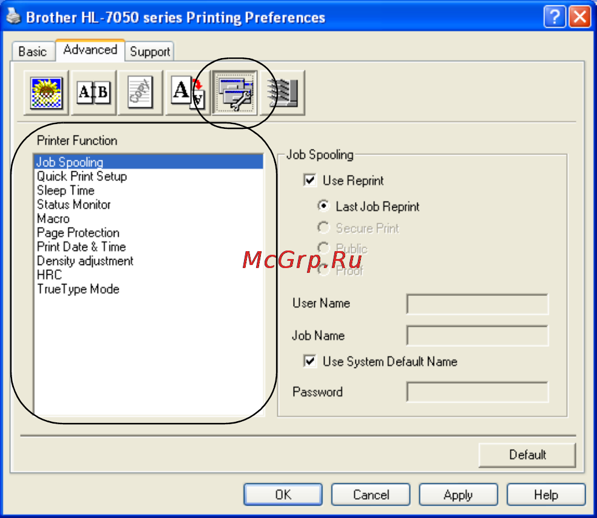Select HRC in the function list
This screenshot has height=518, width=597.
click(148, 275)
